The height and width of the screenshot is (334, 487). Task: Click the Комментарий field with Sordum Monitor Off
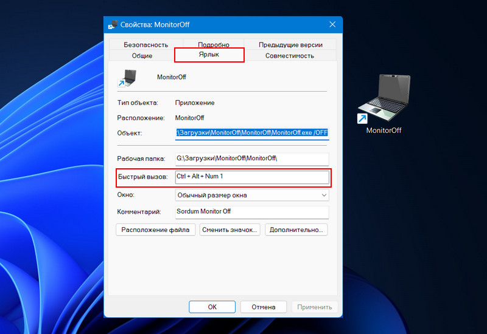(x=252, y=212)
